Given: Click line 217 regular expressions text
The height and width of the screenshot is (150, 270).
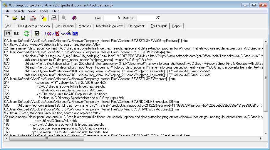Looking at the screenshot, I should [x=54, y=90].
